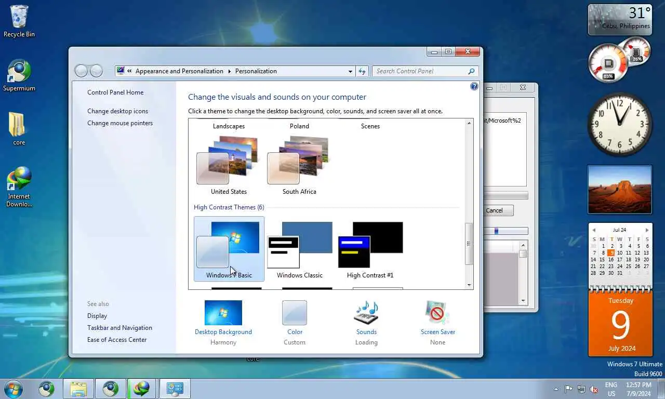Click the Poland theme label
Viewport: 665px width, 399px height.
pyautogui.click(x=299, y=126)
